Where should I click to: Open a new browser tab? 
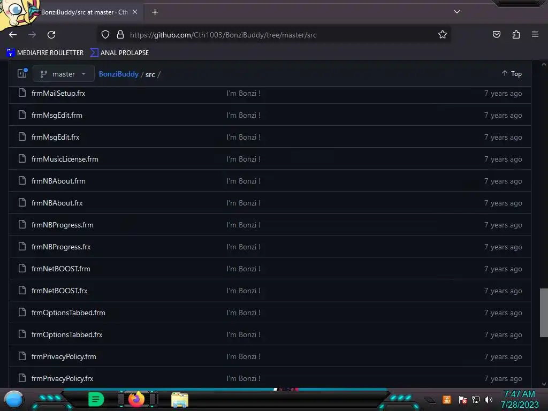point(155,12)
